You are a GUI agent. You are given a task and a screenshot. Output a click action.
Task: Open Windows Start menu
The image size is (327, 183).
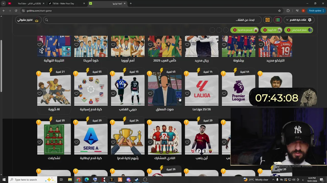tap(4, 180)
